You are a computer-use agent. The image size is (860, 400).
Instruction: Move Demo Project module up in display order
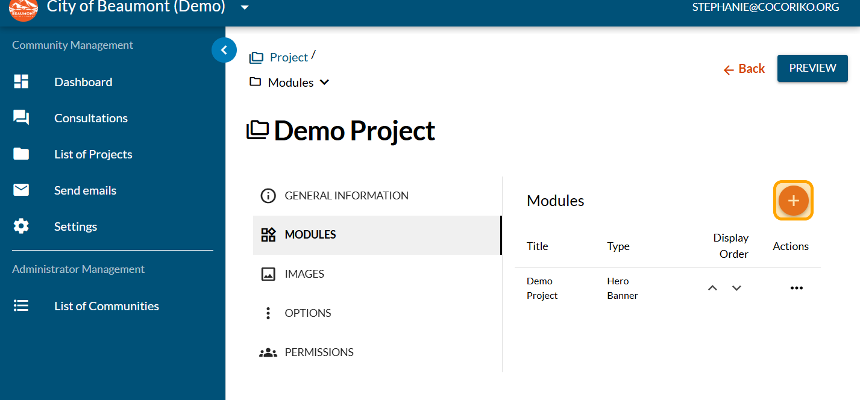712,288
